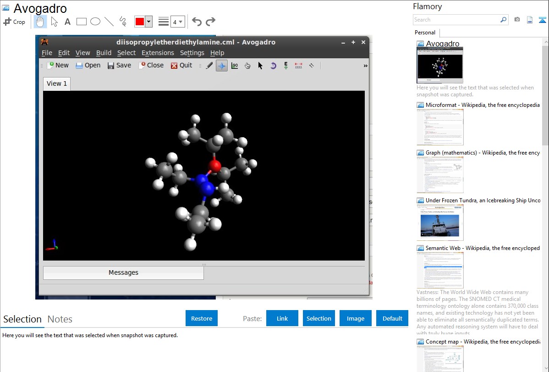Click the red oxygen atom
This screenshot has height=372, width=549.
tap(214, 166)
